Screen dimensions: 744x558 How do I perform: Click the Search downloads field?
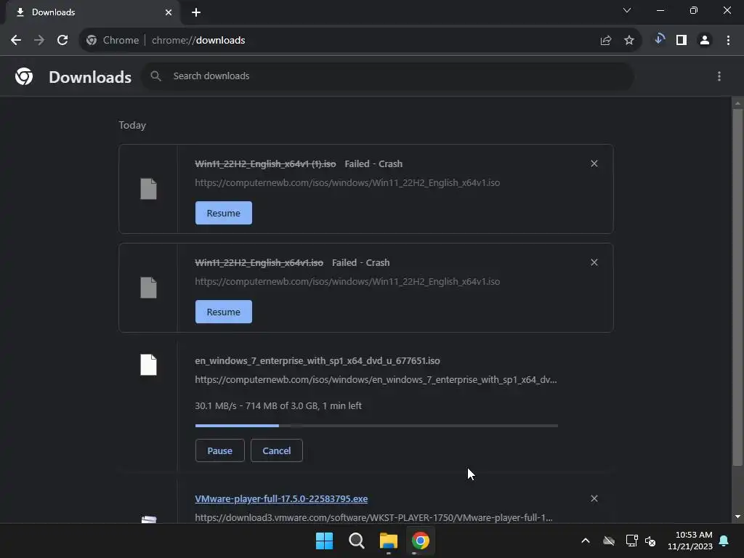pyautogui.click(x=388, y=76)
